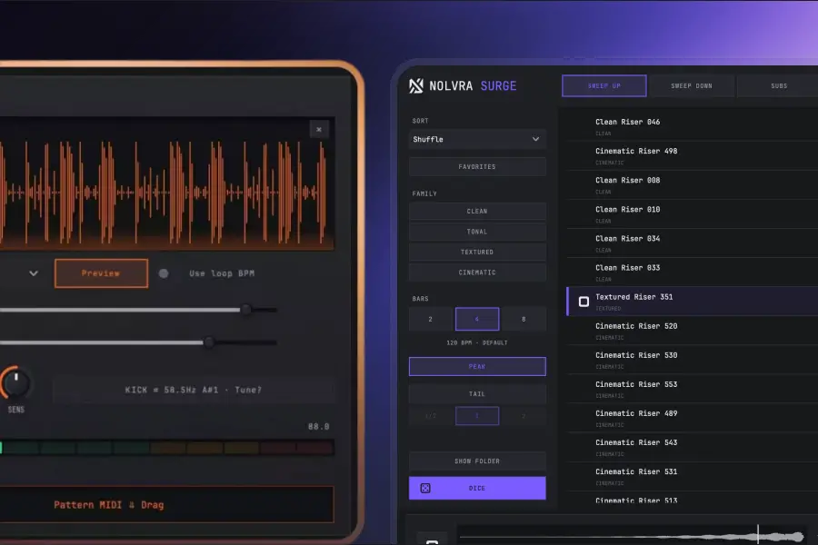Switch to the Sweep Up tab
818x545 pixels.
(x=604, y=86)
